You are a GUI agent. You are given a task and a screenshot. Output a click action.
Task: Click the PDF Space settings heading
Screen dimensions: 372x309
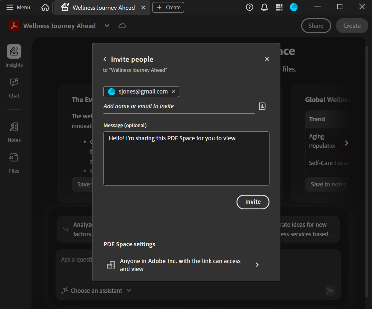coord(129,244)
